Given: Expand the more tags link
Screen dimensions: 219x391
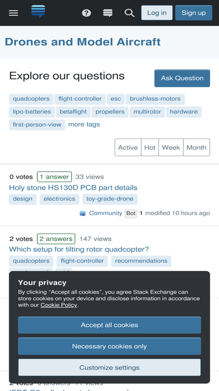Looking at the screenshot, I should coord(84,124).
